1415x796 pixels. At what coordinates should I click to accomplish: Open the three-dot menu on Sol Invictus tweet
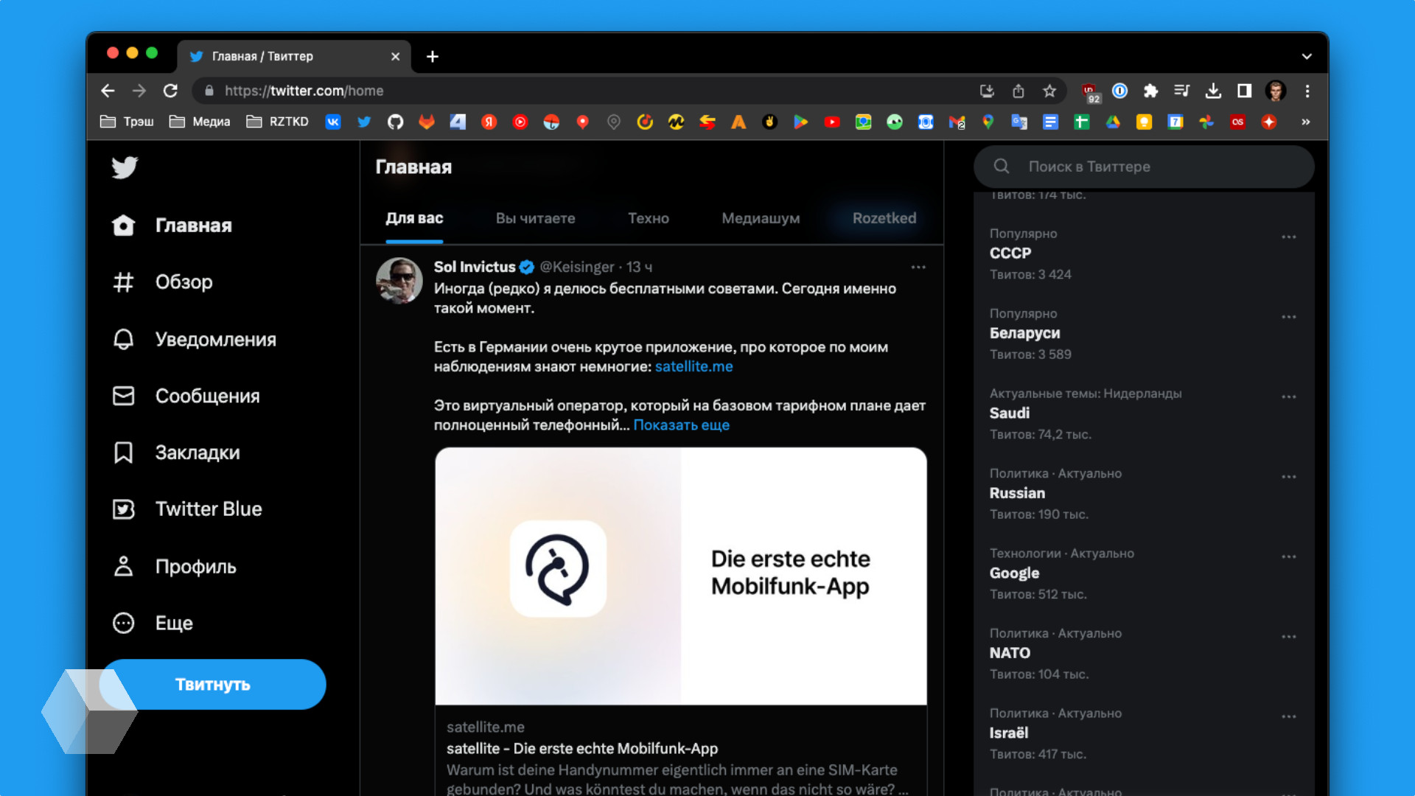[918, 267]
